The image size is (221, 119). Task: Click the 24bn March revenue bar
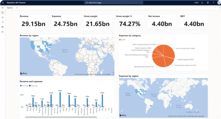[60, 99]
